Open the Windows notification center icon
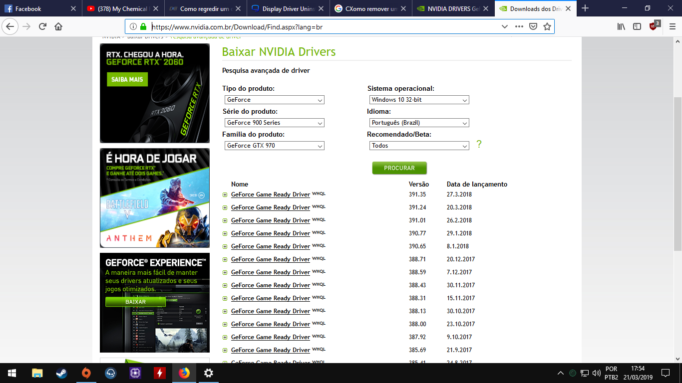Viewport: 682px width, 383px height. pos(665,373)
